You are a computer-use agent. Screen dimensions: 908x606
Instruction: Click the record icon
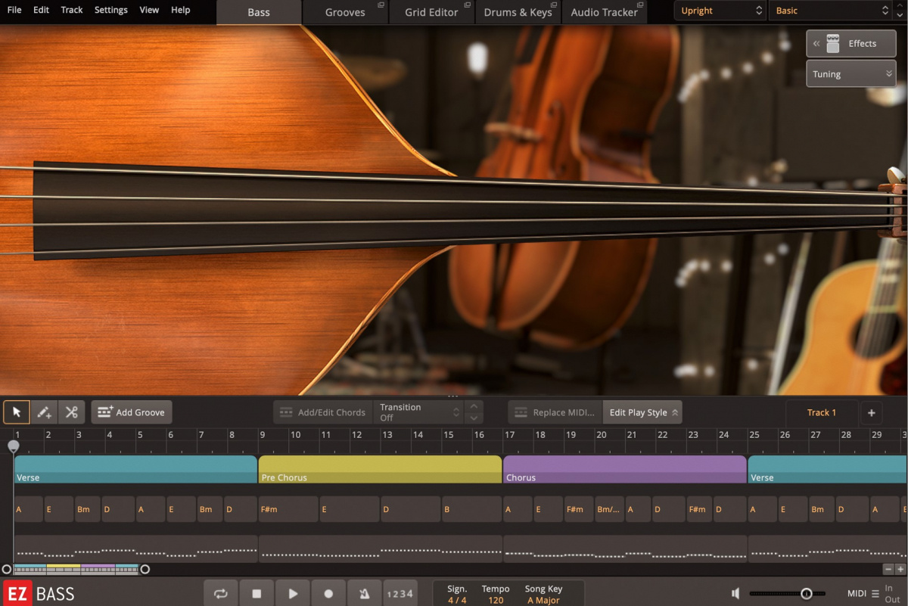click(x=328, y=593)
